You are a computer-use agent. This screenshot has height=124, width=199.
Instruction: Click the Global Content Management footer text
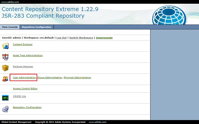point(16,122)
